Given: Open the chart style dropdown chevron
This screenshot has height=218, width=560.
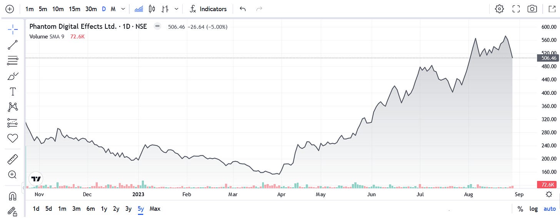Looking at the screenshot, I should (x=176, y=9).
